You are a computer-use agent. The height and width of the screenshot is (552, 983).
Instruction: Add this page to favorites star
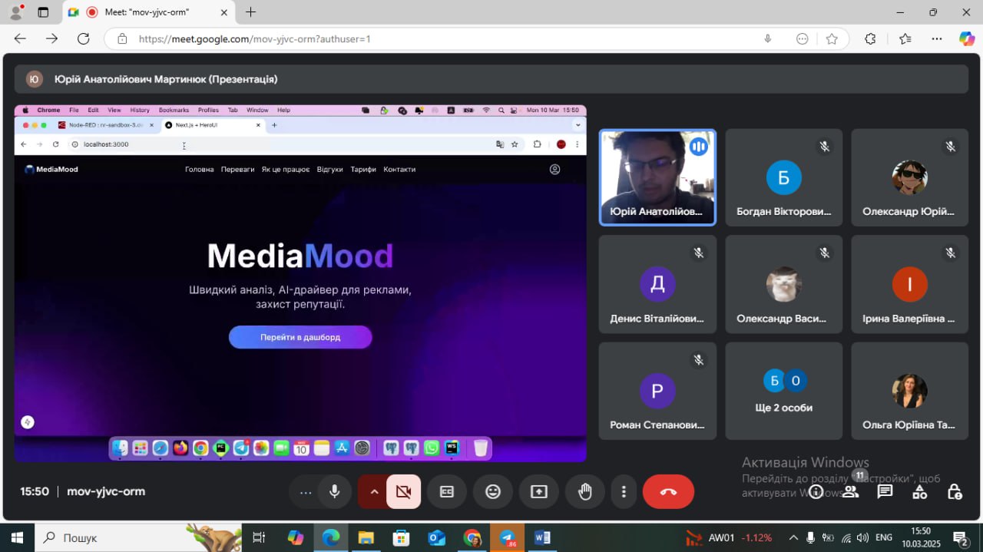[832, 38]
